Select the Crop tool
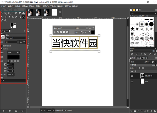This screenshot has height=113, width=157. [x=16, y=13]
